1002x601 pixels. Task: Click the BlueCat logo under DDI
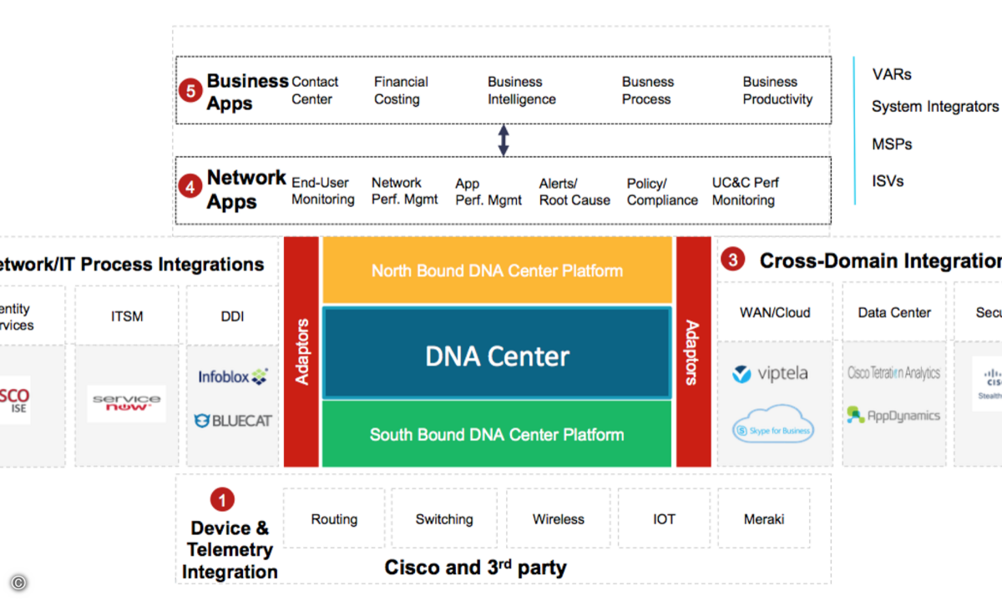coord(233,421)
